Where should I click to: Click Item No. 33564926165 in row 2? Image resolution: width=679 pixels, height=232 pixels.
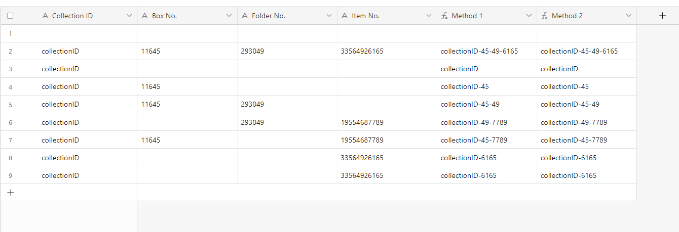pos(362,51)
